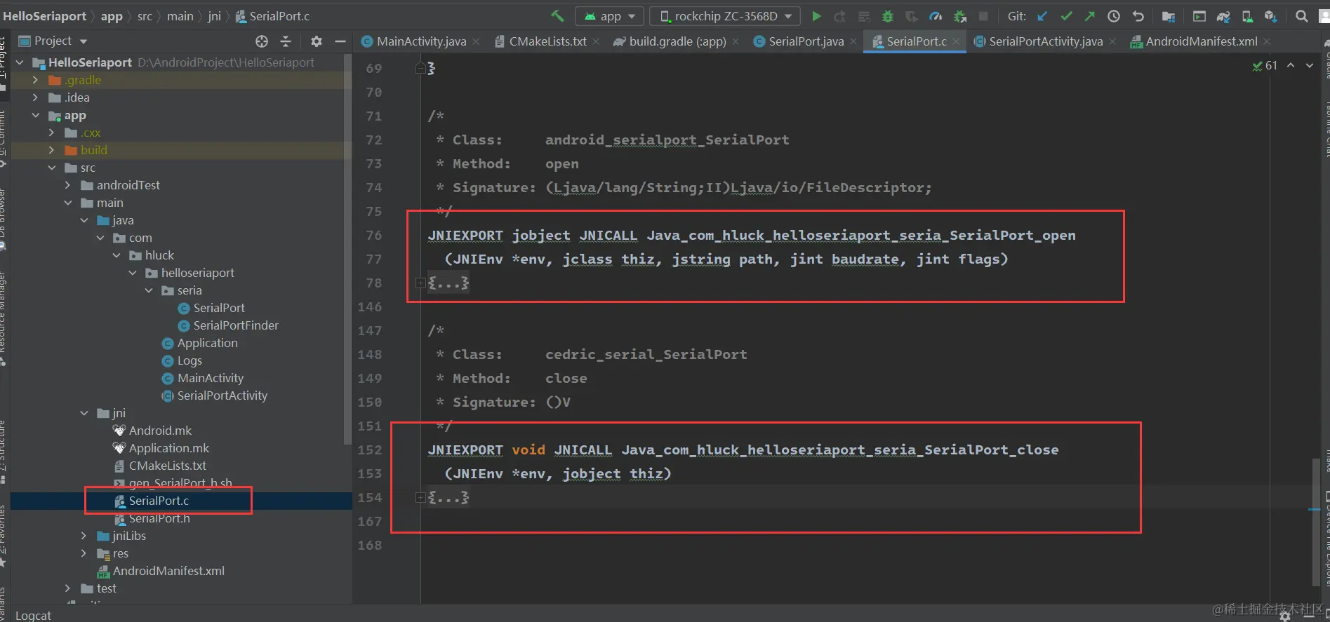Click the Apply Changes and Restart Activity icon

click(839, 15)
